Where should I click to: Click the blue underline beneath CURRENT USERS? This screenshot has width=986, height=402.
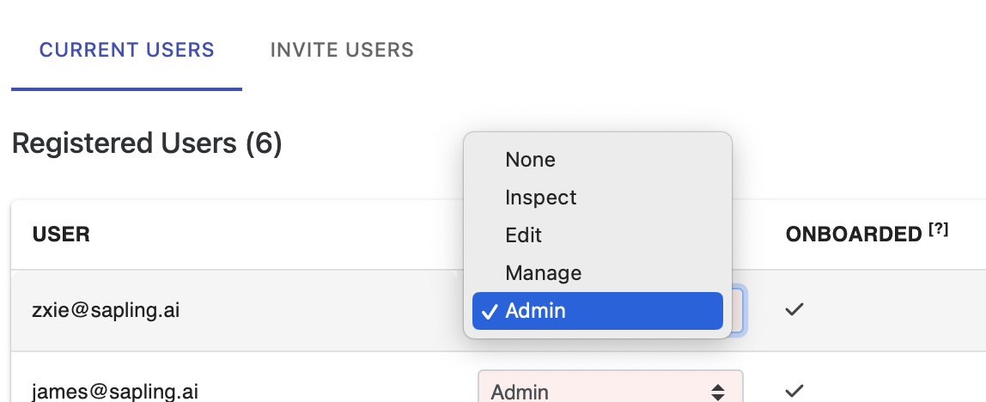coord(126,89)
